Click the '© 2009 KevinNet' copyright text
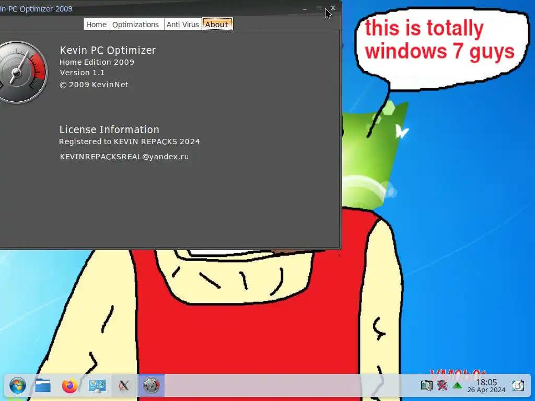Screen dimensions: 535x401 94,85
